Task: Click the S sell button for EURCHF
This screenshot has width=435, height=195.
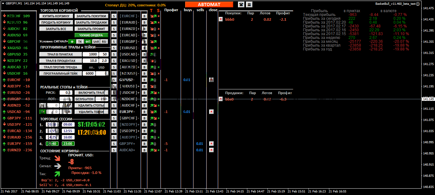Action: pyautogui.click(x=114, y=16)
